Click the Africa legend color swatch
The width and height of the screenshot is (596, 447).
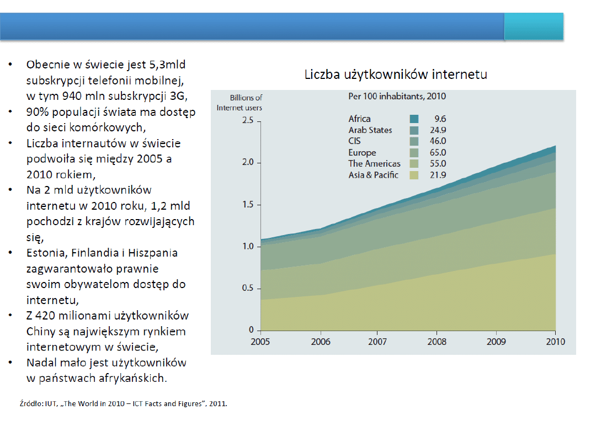click(x=414, y=119)
